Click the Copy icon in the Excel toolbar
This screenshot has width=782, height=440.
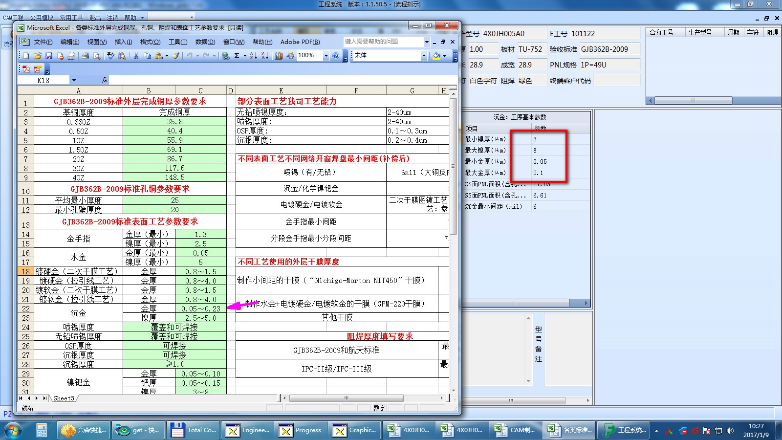[x=148, y=56]
